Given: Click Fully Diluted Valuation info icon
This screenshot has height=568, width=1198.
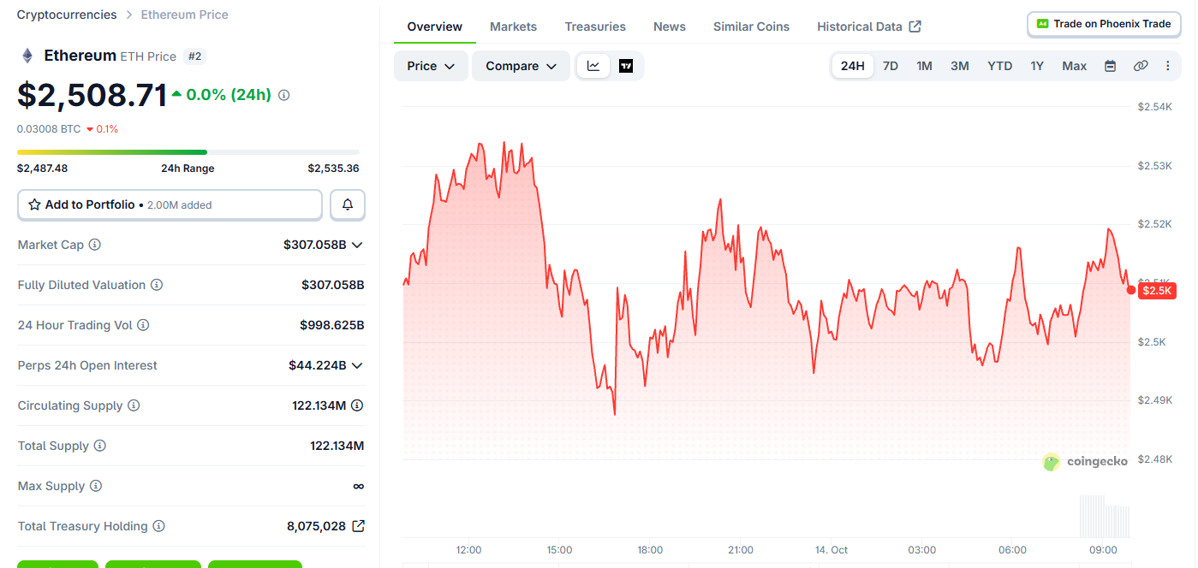Looking at the screenshot, I should point(157,285).
